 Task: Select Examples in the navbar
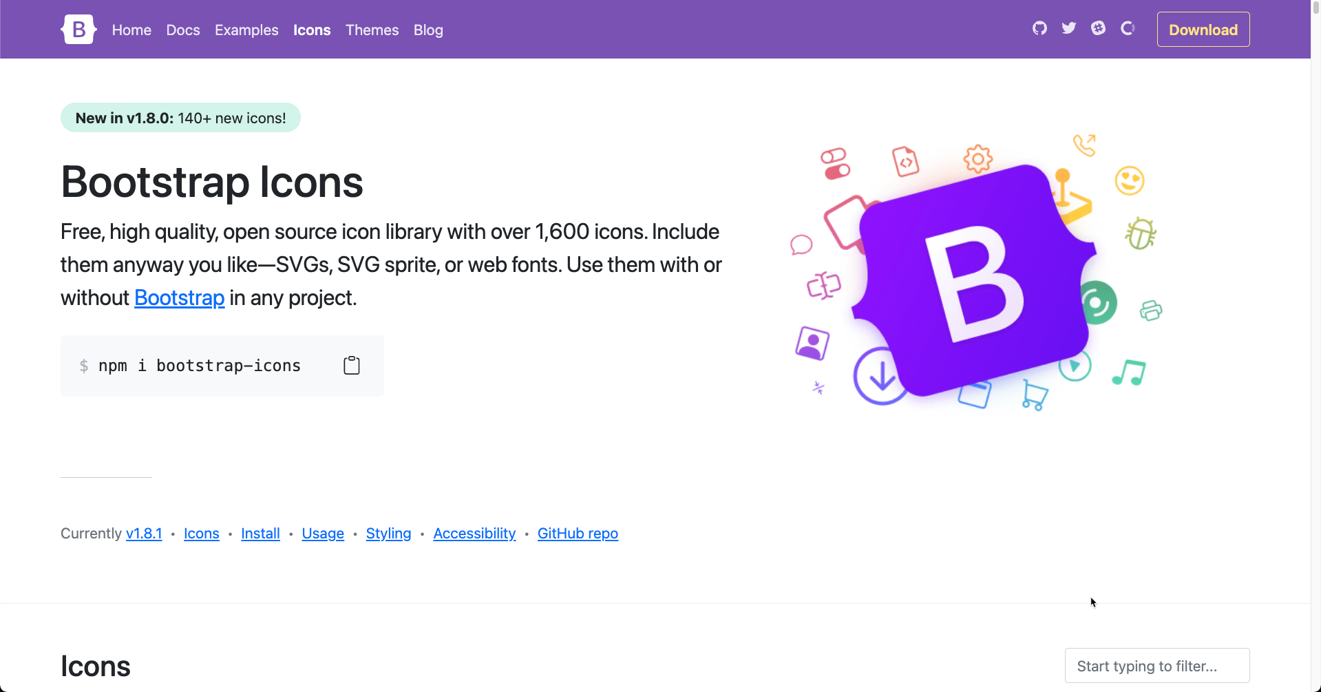tap(246, 30)
